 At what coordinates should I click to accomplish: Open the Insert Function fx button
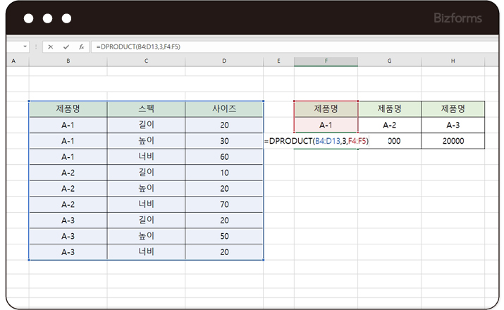click(x=81, y=46)
